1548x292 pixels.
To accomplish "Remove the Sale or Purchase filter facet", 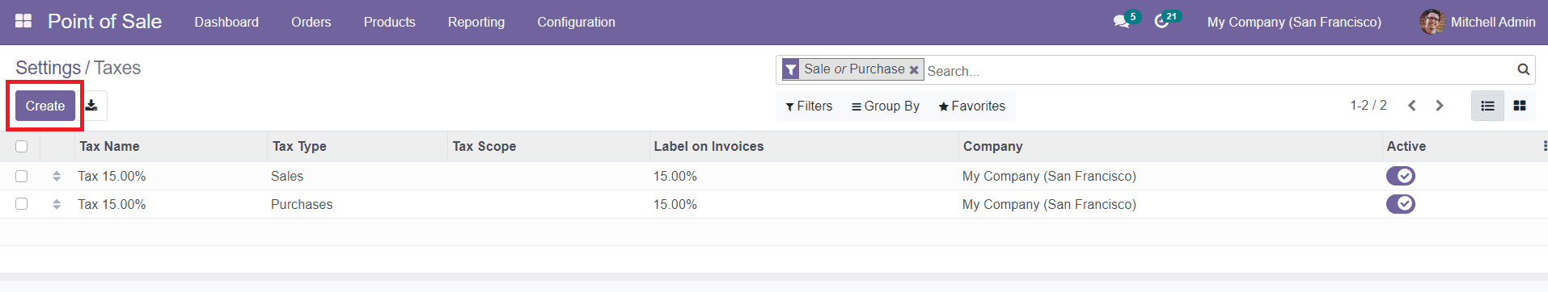I will click(x=914, y=70).
